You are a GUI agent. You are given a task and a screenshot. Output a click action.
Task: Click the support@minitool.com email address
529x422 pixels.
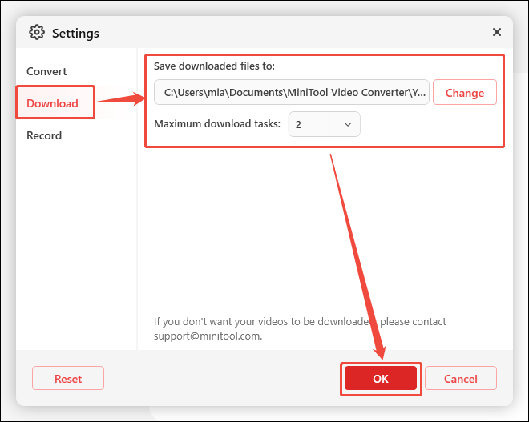point(208,336)
